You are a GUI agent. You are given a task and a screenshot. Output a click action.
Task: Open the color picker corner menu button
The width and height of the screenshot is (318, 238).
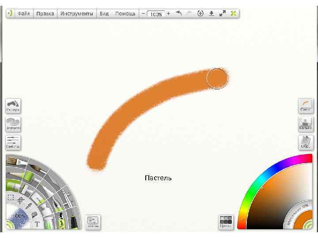[x=308, y=225]
